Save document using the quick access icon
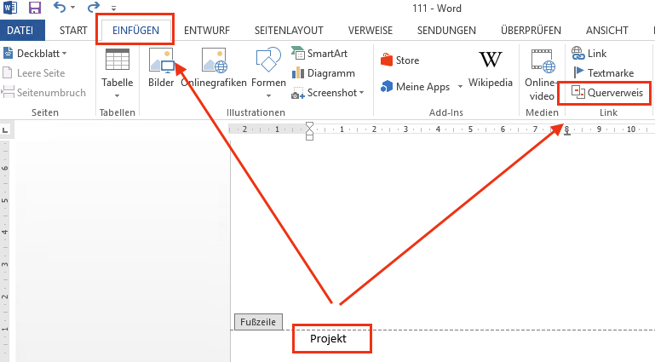The height and width of the screenshot is (362, 655). 35,8
